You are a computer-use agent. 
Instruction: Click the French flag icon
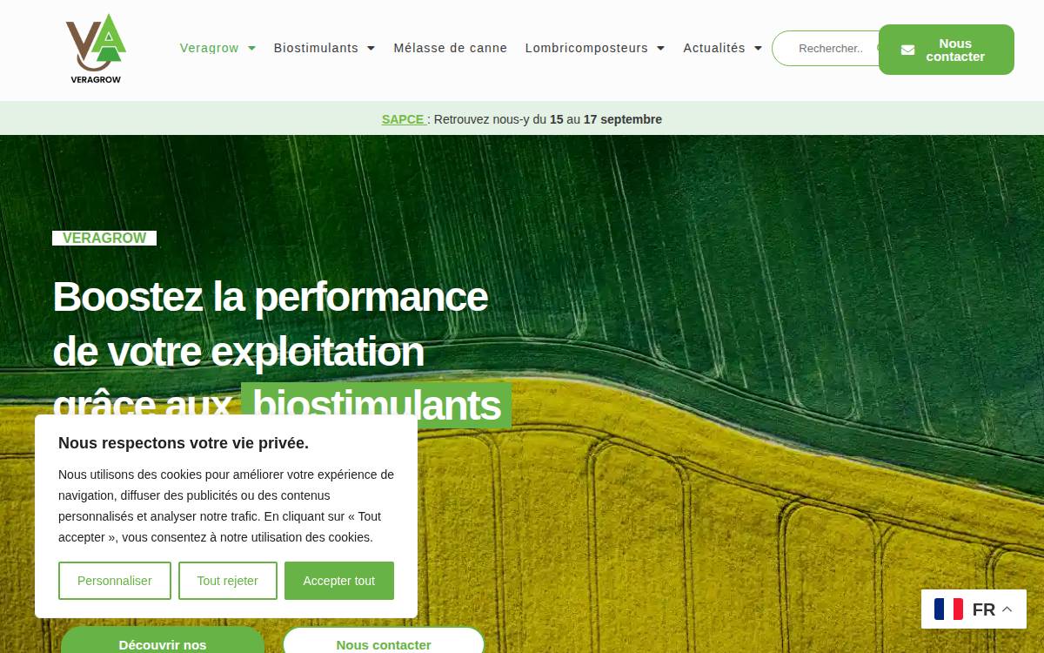[948, 609]
